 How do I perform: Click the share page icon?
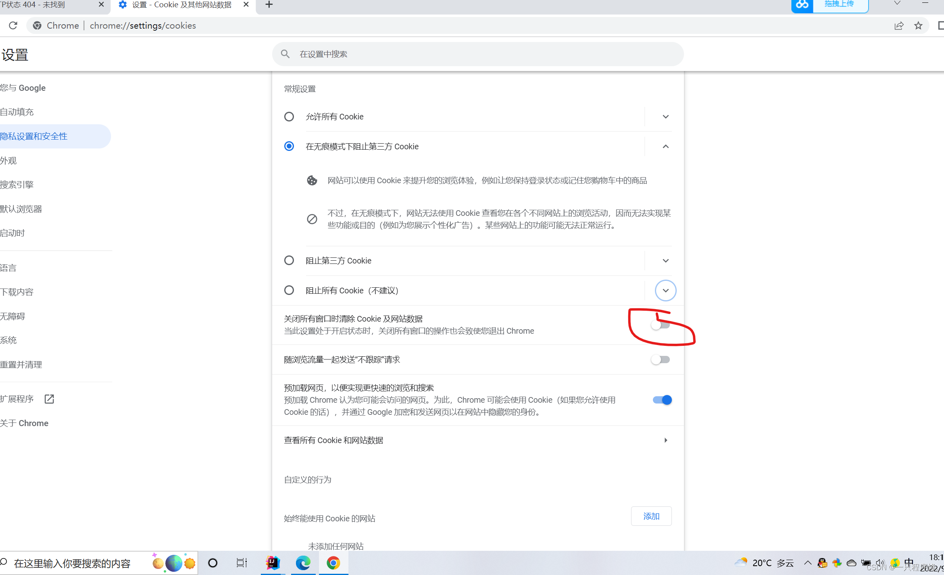(898, 25)
